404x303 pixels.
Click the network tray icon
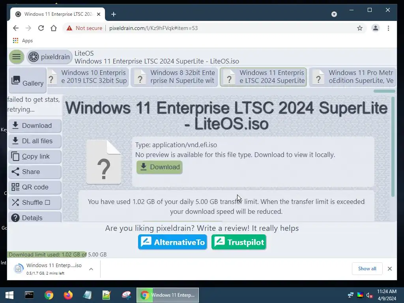350,295
